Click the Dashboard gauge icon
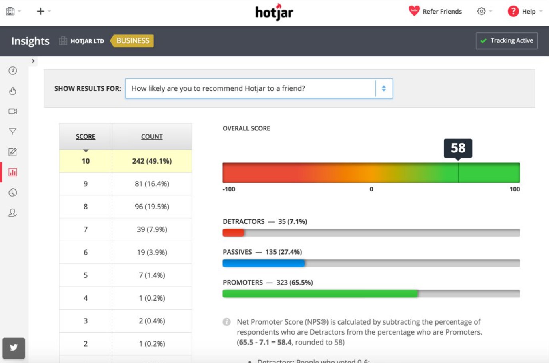Screen dimensions: 549x363 (13, 70)
